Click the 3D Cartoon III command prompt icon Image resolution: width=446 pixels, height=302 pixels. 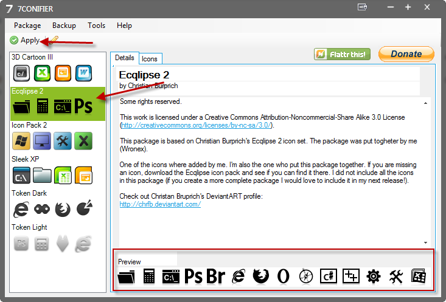pos(21,73)
